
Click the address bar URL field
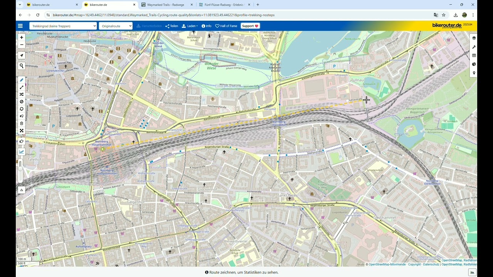pos(239,15)
